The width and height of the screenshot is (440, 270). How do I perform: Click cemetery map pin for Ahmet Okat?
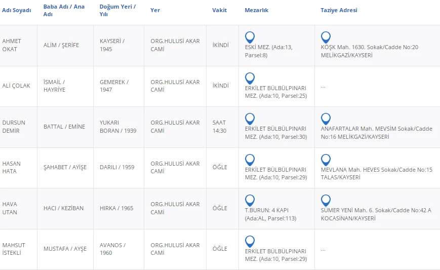pyautogui.click(x=250, y=37)
